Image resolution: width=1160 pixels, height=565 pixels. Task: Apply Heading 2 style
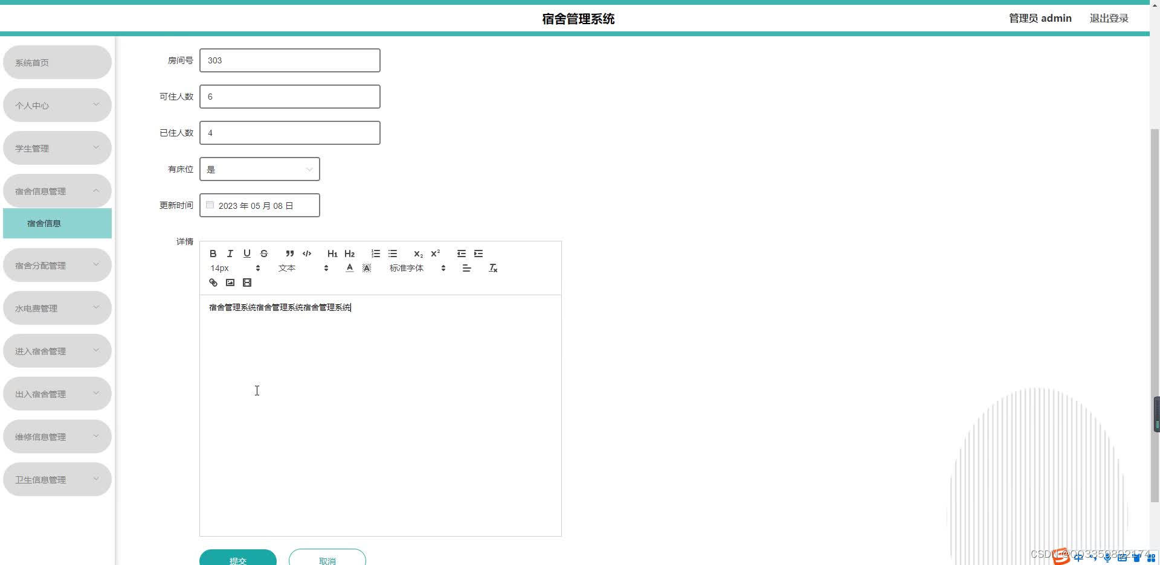pyautogui.click(x=349, y=254)
